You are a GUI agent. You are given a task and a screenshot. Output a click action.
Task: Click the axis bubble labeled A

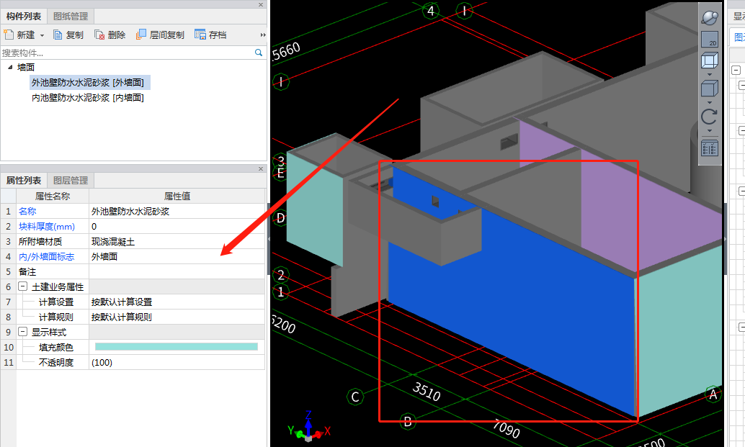point(713,394)
